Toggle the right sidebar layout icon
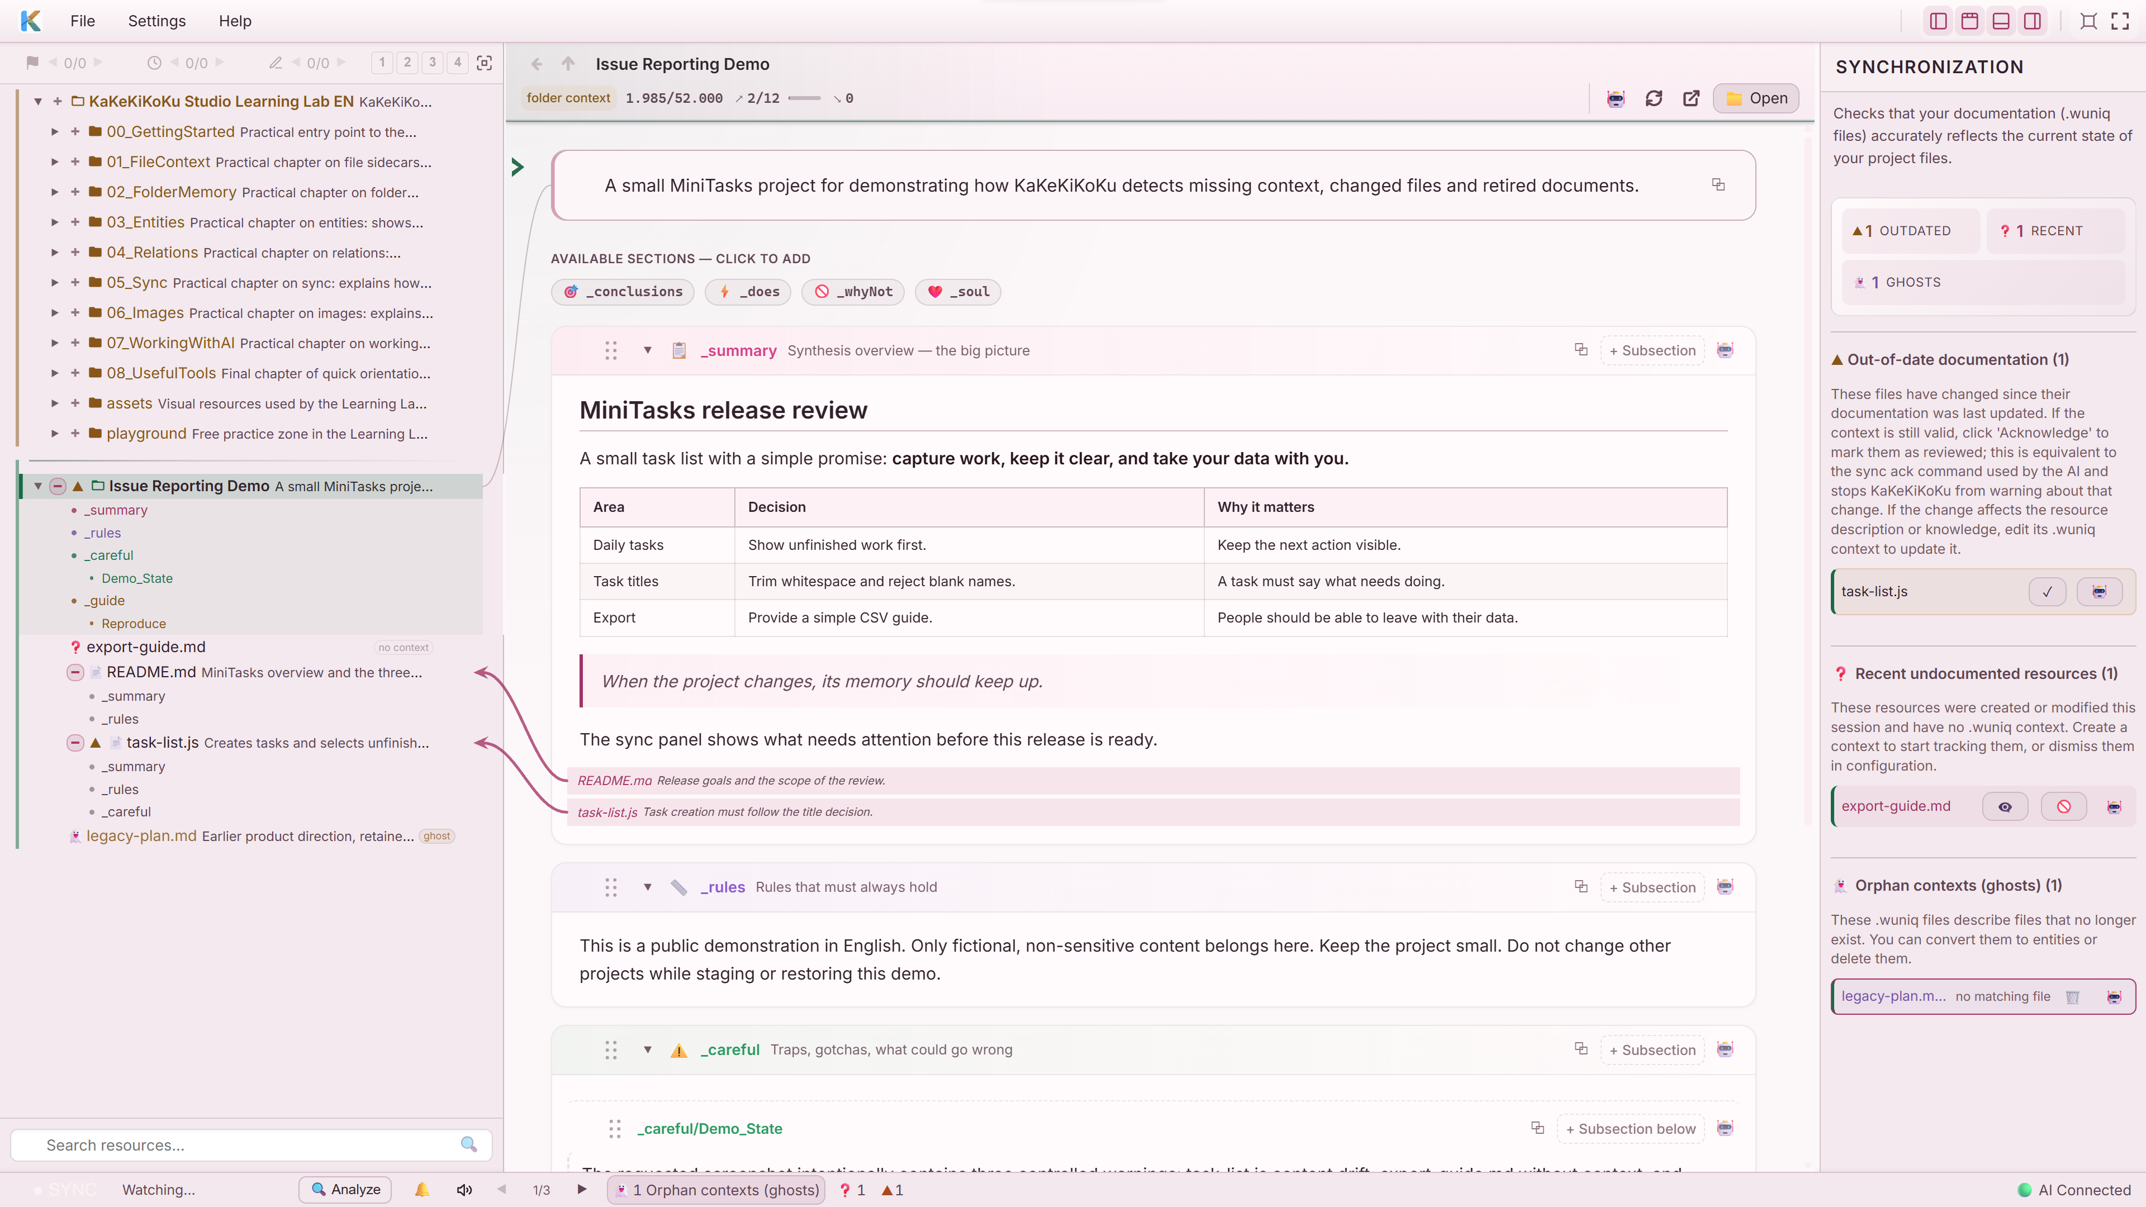Image resolution: width=2146 pixels, height=1207 pixels. click(x=2033, y=21)
